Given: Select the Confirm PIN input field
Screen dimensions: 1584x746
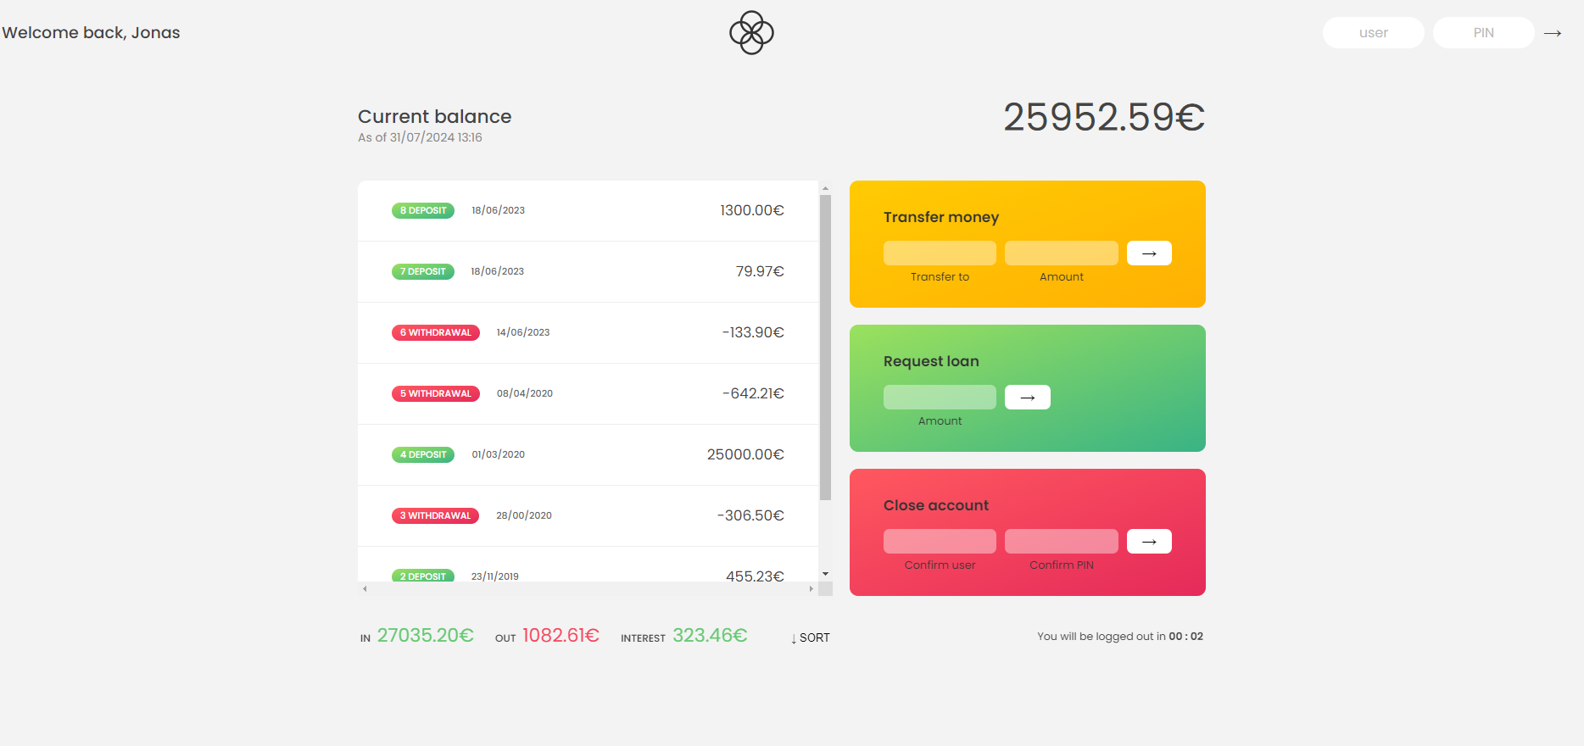Looking at the screenshot, I should (1061, 542).
